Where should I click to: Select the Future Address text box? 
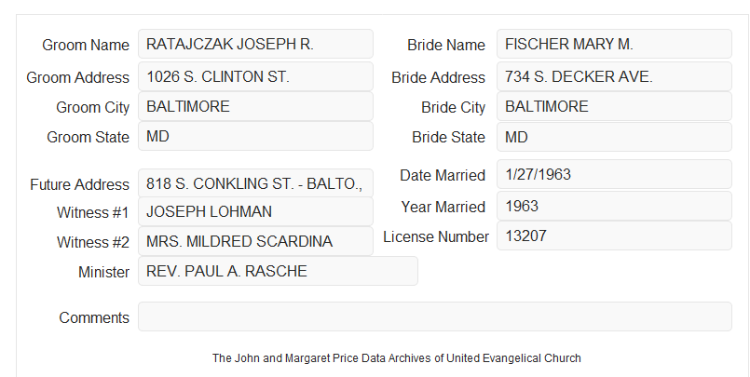[255, 183]
